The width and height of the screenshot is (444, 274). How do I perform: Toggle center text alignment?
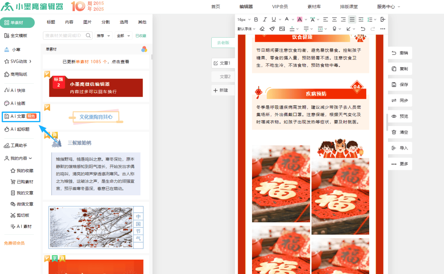[334, 19]
